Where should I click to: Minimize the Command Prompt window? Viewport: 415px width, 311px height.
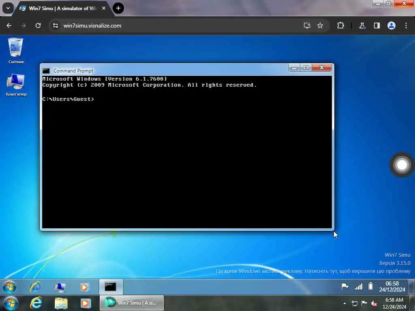[x=294, y=68]
